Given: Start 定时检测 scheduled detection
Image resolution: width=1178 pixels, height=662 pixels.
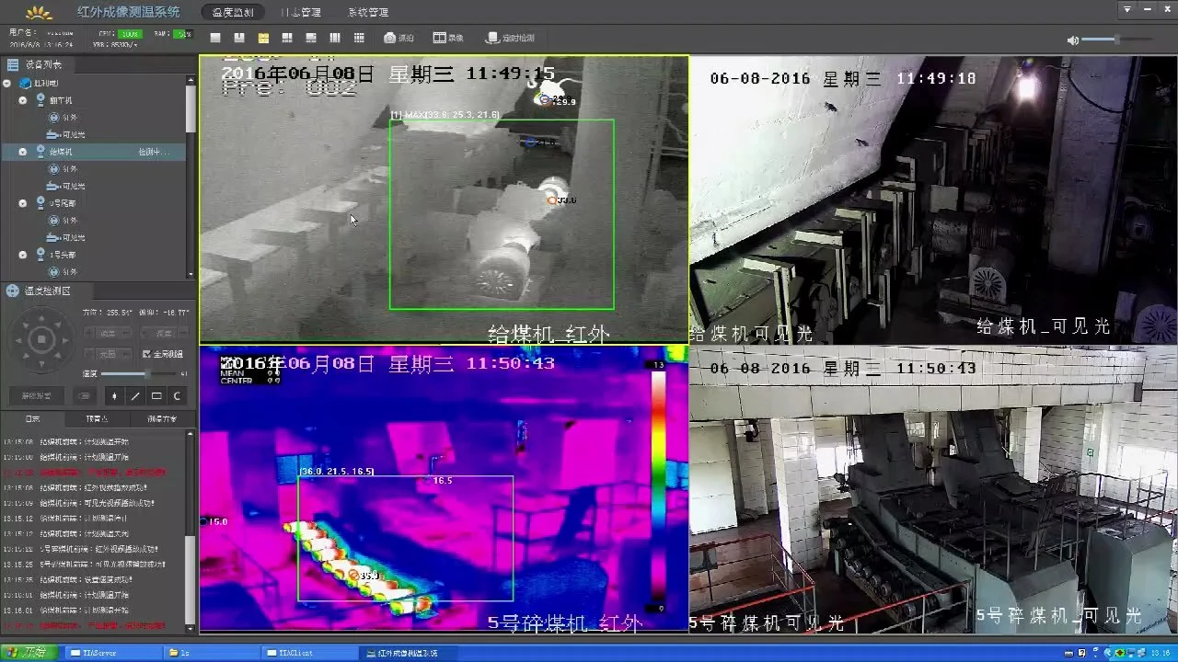Looking at the screenshot, I should click(510, 38).
